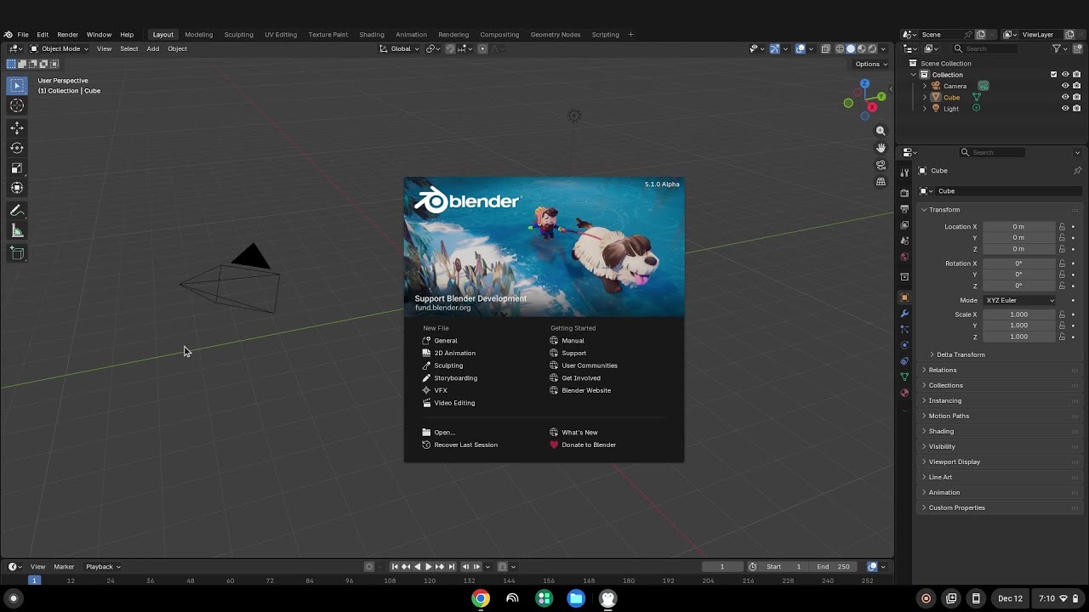1089x612 pixels.
Task: Switch to camera view using camera icon
Action: (x=881, y=165)
